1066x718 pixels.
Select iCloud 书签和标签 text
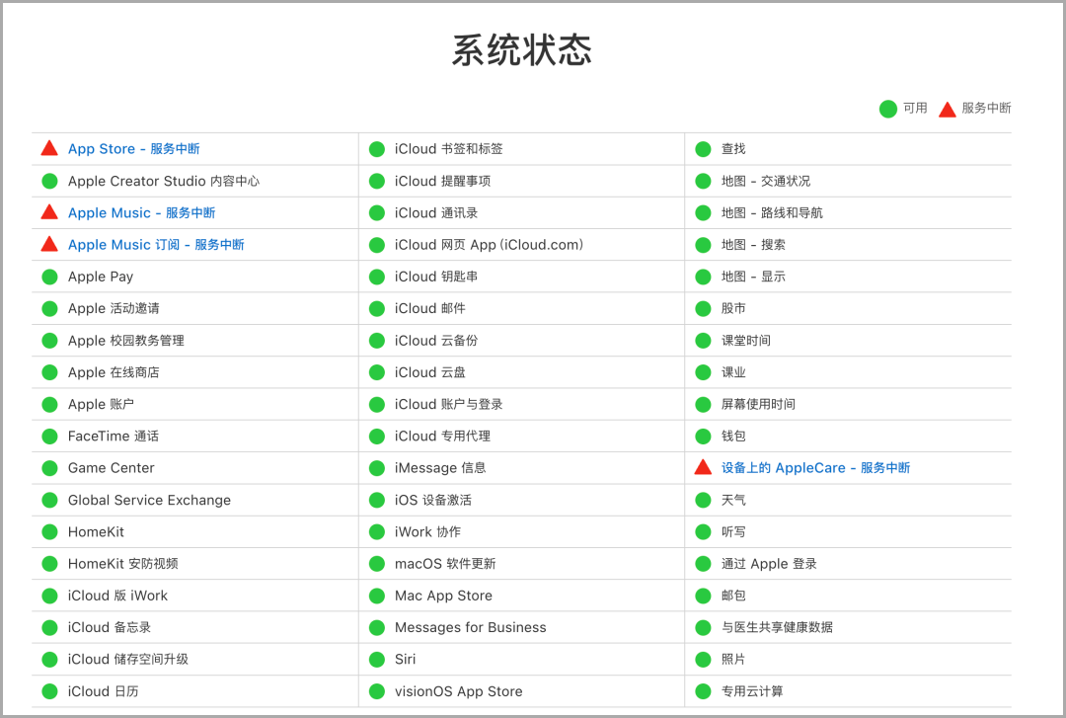(449, 149)
